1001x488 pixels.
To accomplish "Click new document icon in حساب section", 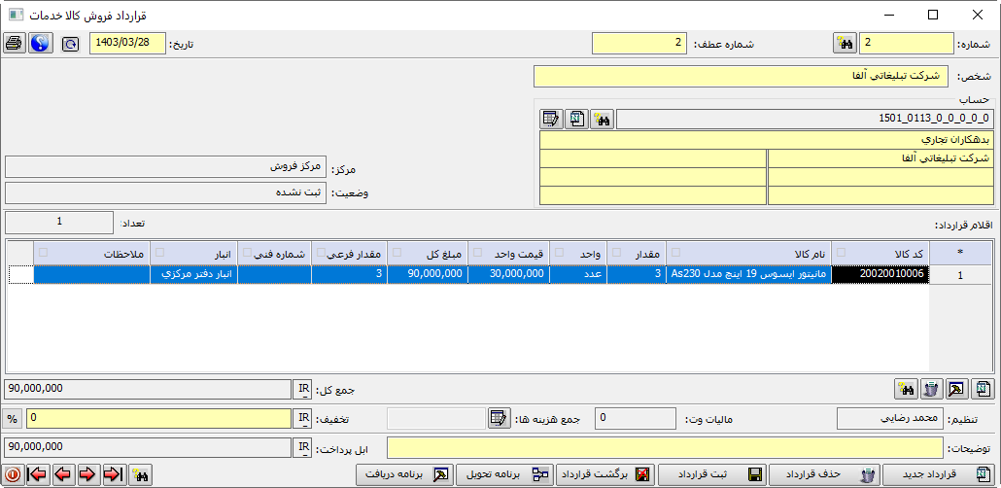I will tap(577, 119).
